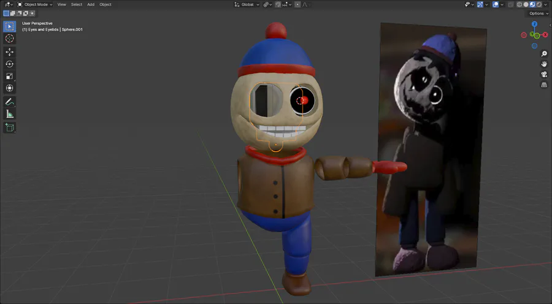Open the proportional editing falloff dropdown
Screen dimensions: 552x304
[305, 4]
